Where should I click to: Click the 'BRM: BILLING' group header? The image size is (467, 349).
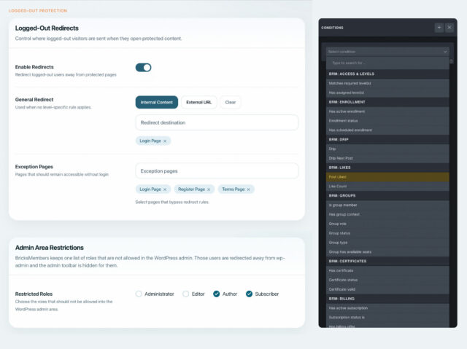coord(387,299)
